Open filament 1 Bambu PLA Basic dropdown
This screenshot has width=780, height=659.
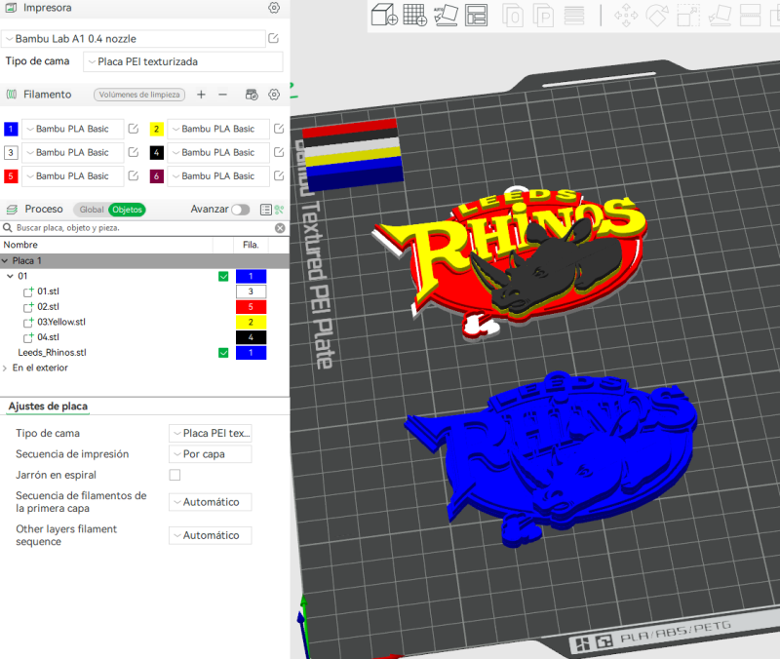tap(72, 129)
